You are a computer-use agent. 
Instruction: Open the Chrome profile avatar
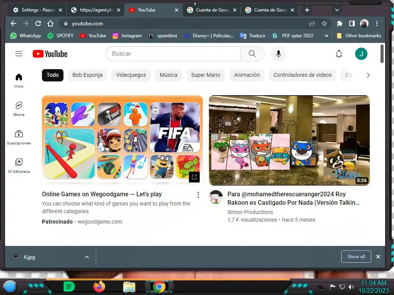pyautogui.click(x=364, y=23)
